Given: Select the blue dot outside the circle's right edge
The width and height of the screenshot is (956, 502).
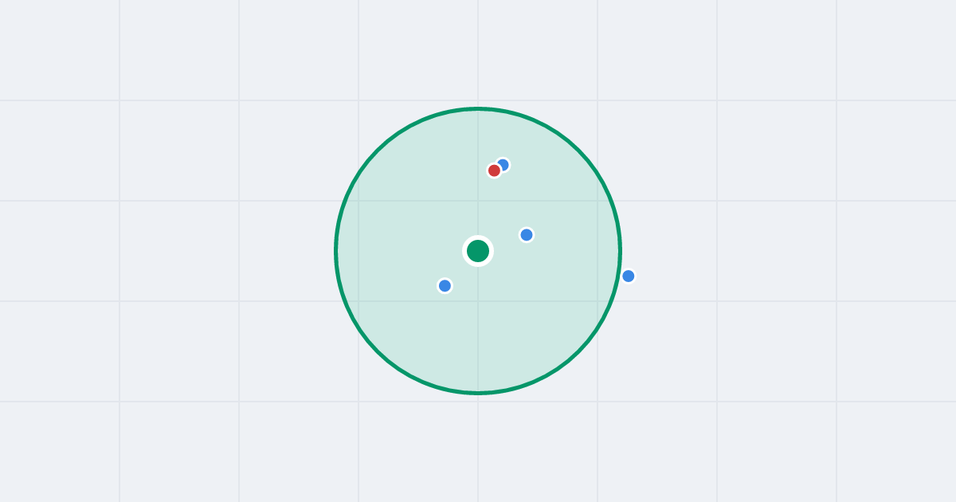Looking at the screenshot, I should point(629,276).
